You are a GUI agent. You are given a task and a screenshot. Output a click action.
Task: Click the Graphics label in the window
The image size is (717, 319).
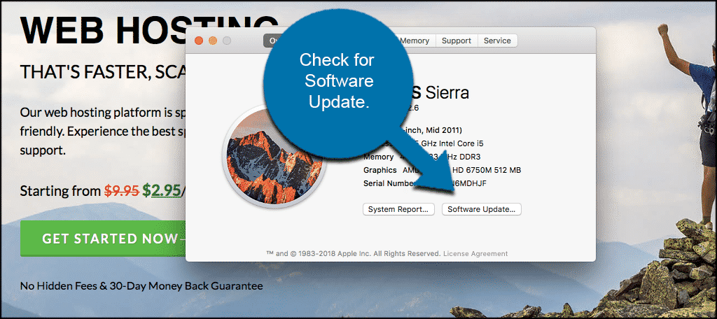pos(380,170)
